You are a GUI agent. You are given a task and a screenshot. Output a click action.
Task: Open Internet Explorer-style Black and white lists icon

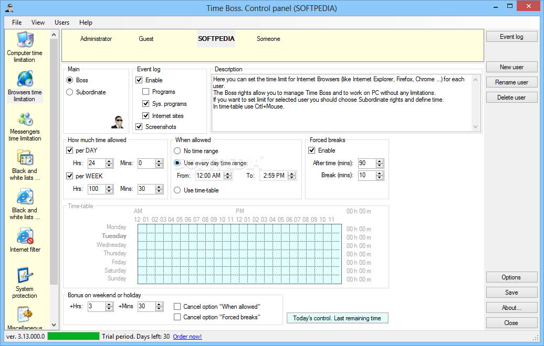coord(25,197)
